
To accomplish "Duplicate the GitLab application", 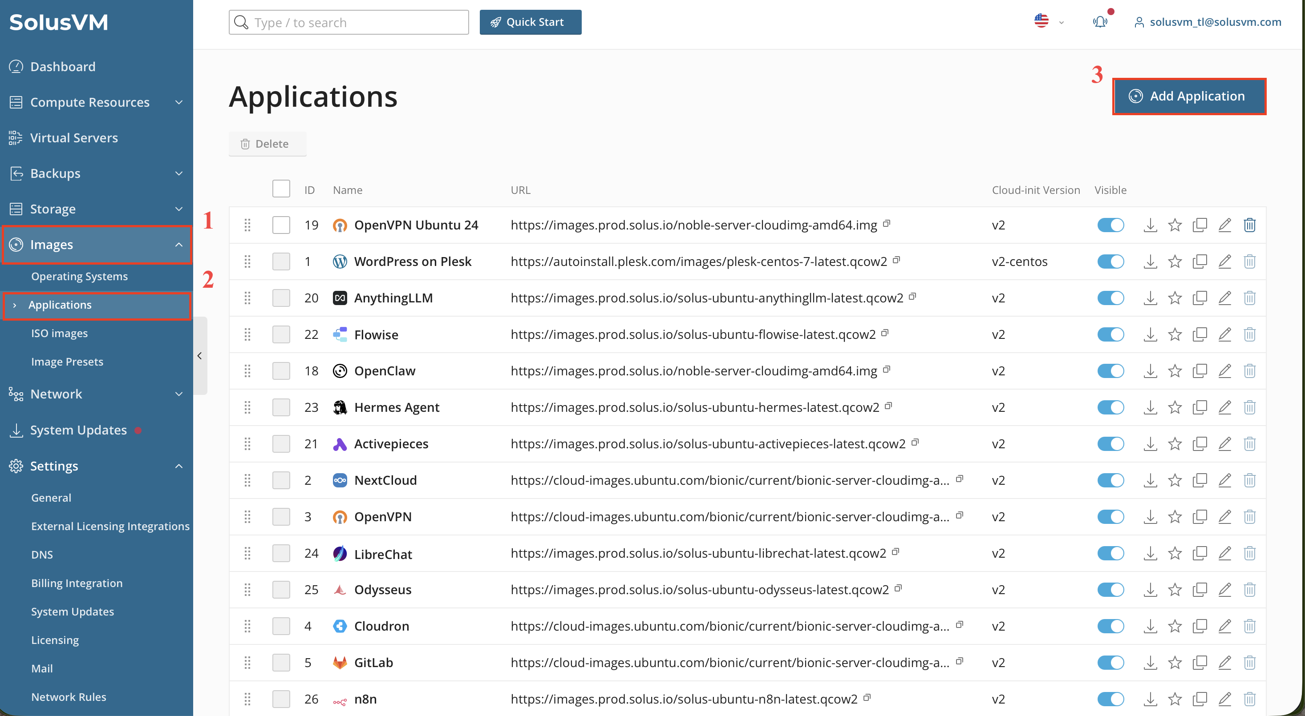I will [1200, 662].
